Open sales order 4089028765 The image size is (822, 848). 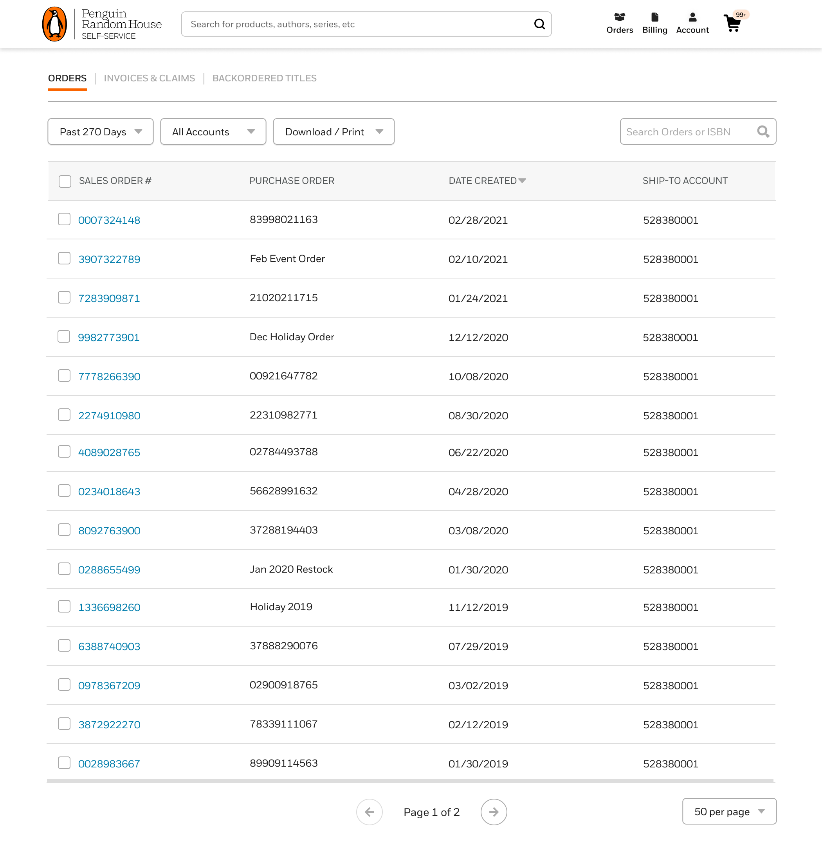(109, 453)
